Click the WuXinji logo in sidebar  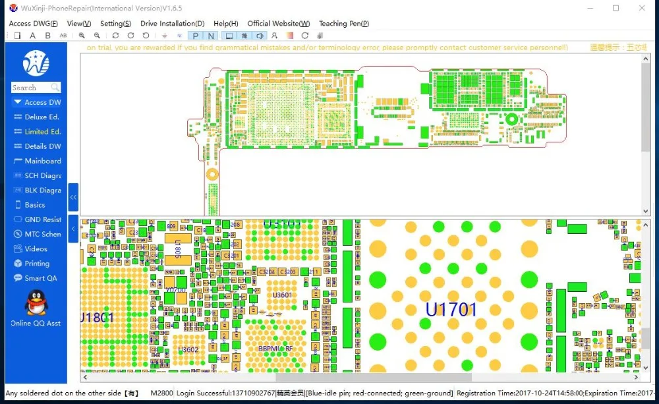[x=36, y=63]
